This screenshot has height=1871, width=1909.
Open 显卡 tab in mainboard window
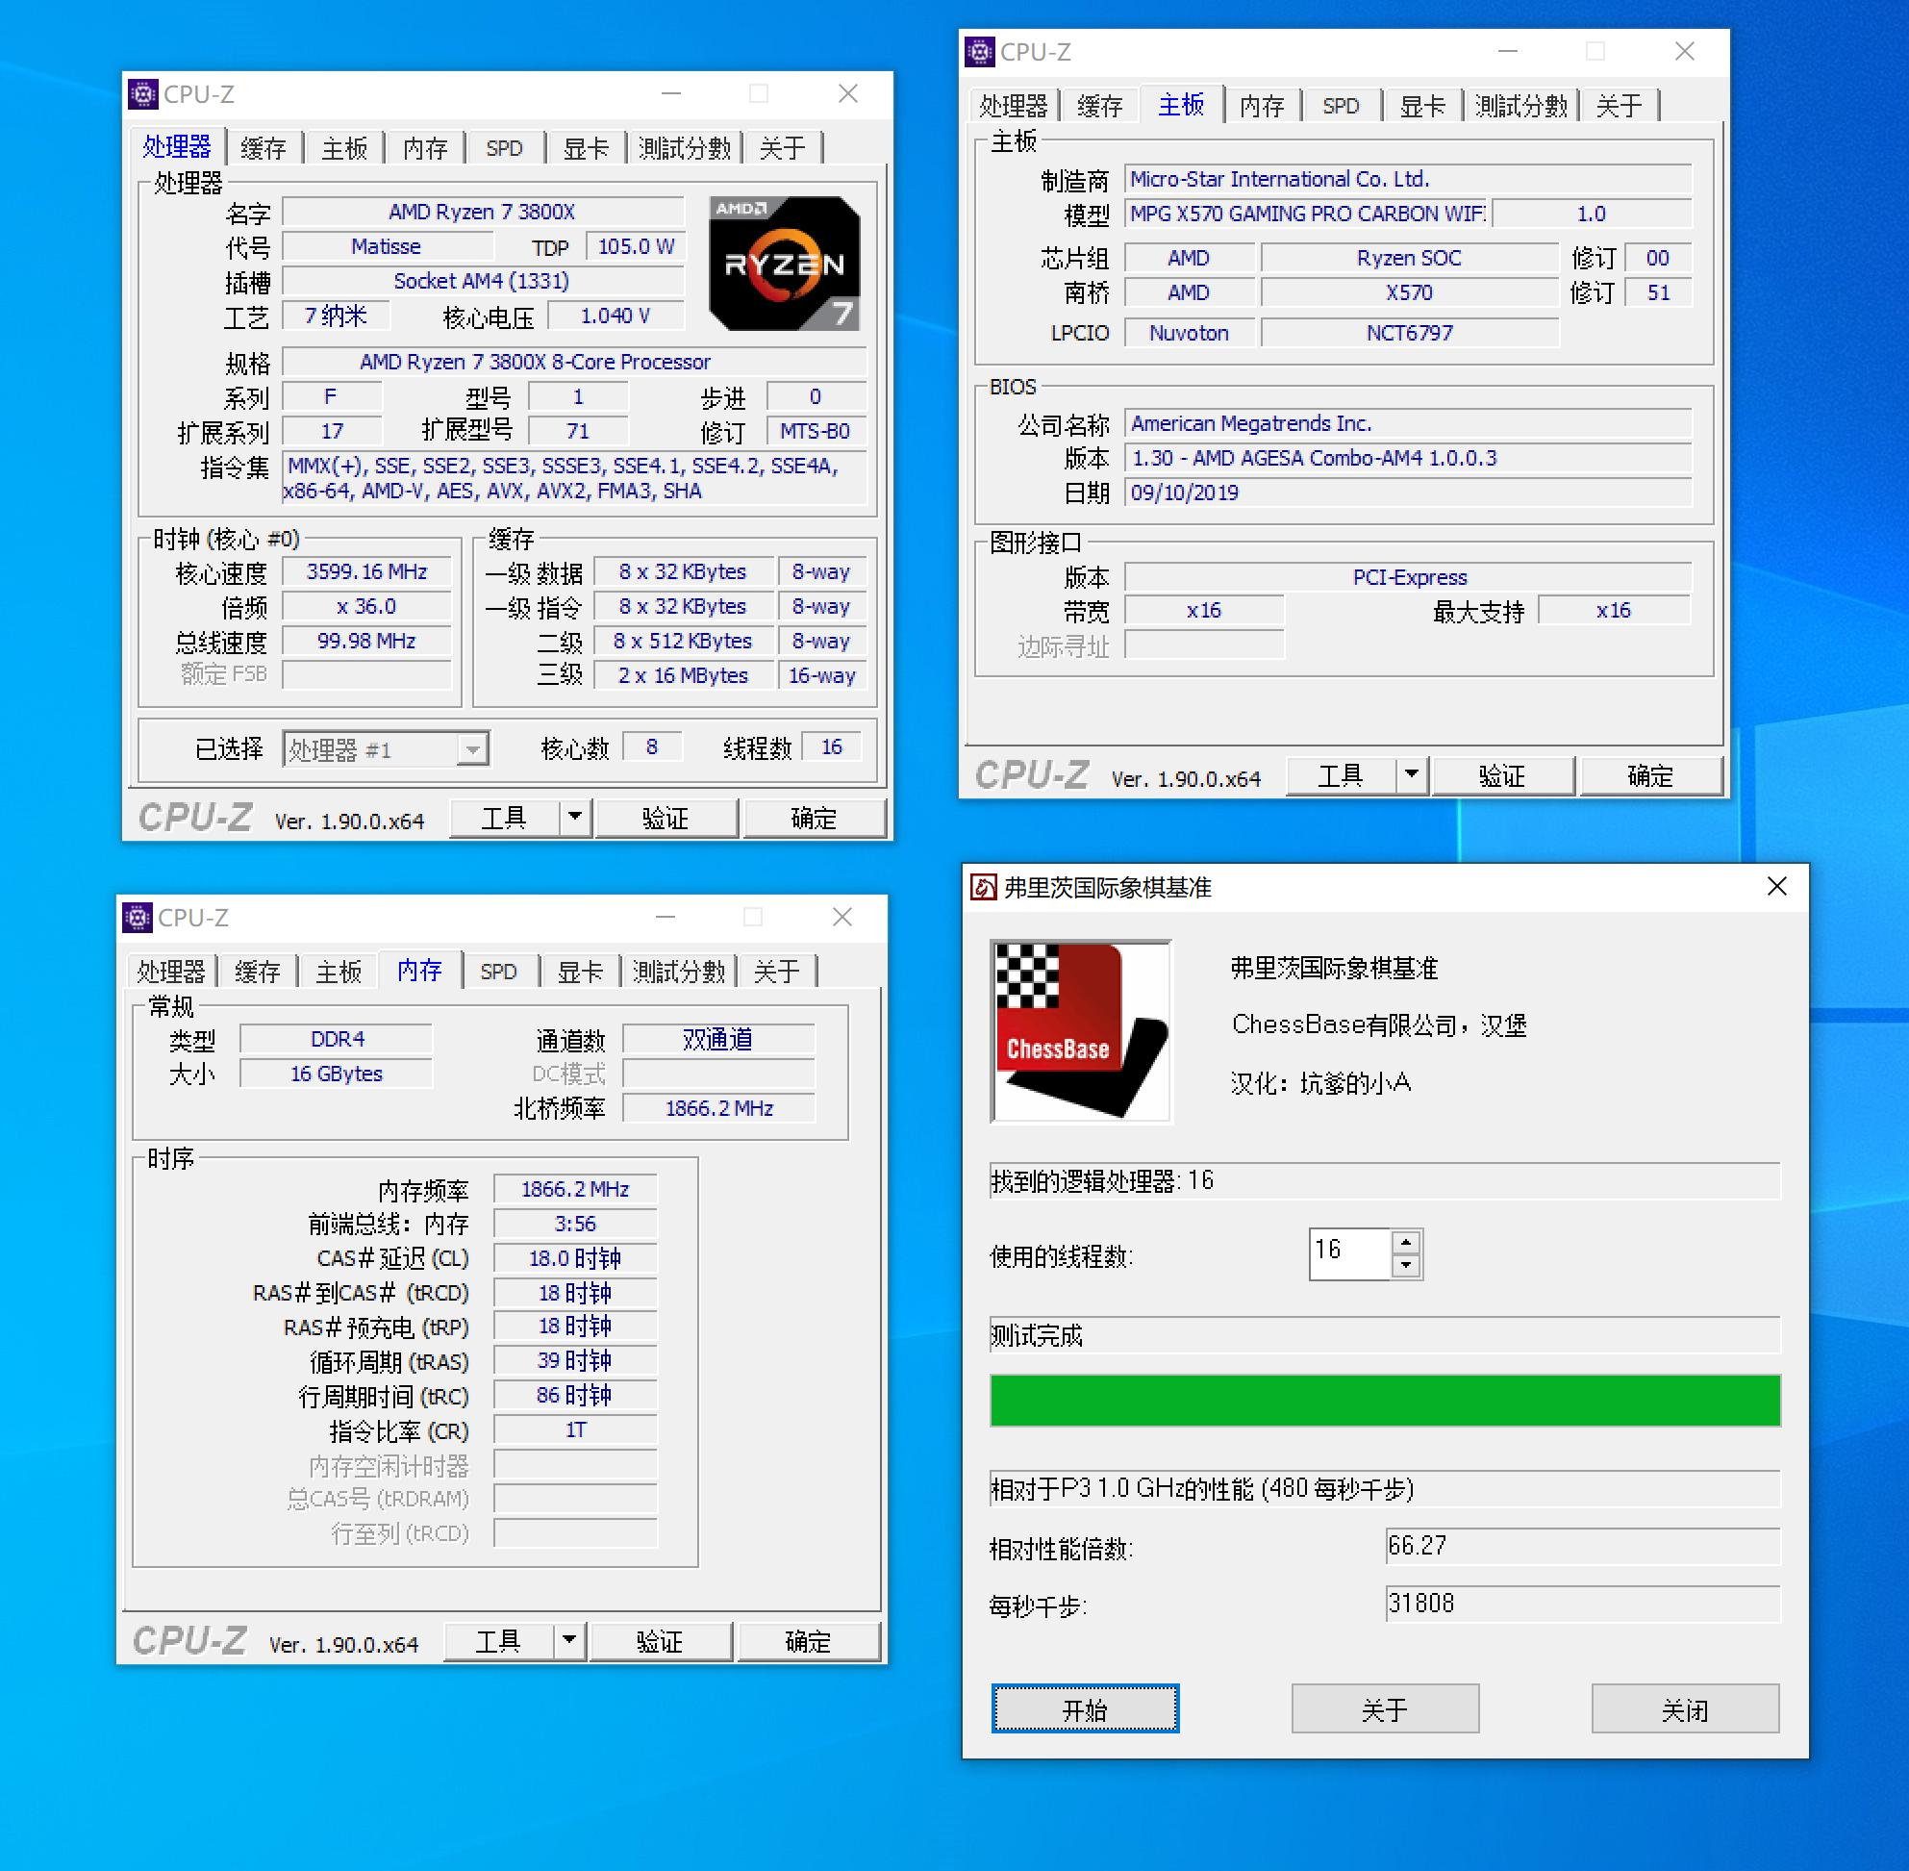pos(1421,106)
